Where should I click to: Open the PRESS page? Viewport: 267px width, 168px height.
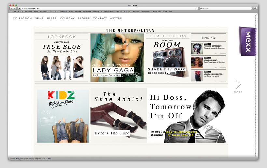pyautogui.click(x=52, y=18)
